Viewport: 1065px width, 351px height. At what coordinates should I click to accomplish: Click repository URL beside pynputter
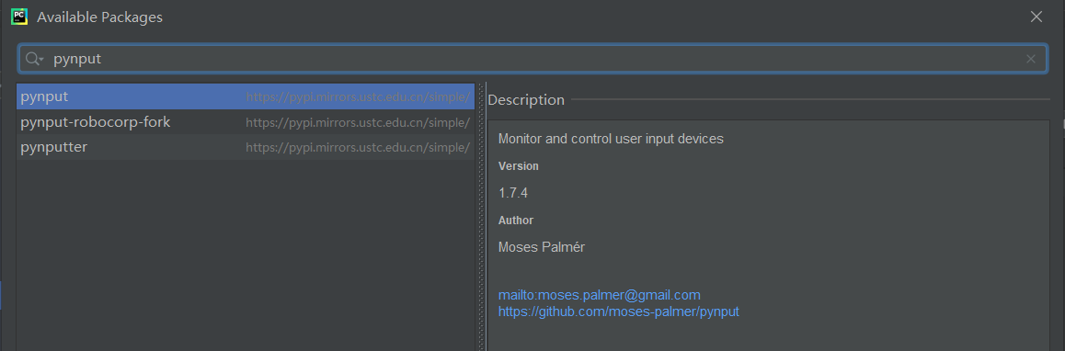pyautogui.click(x=357, y=147)
